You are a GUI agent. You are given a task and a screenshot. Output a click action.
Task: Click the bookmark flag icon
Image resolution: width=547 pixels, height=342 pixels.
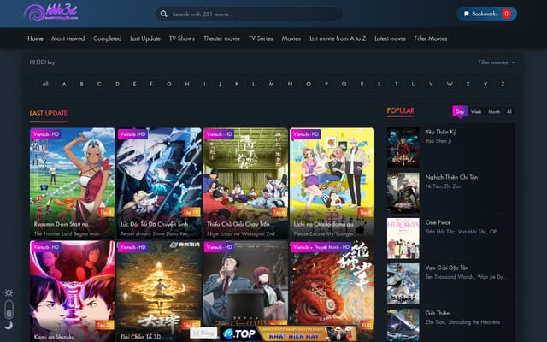click(466, 14)
